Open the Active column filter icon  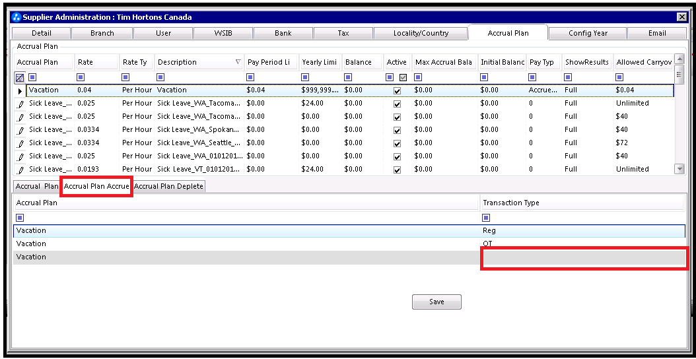coord(390,77)
